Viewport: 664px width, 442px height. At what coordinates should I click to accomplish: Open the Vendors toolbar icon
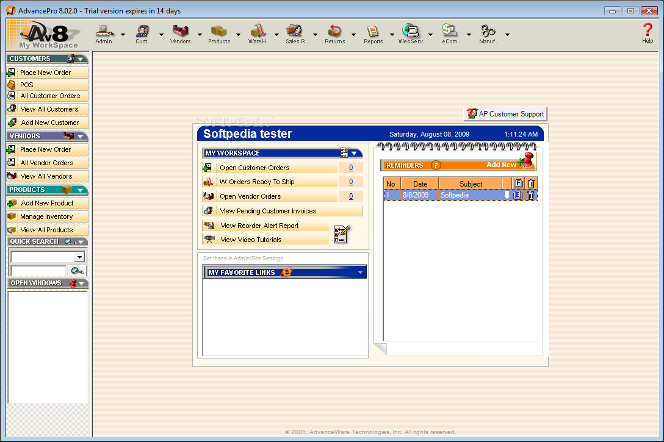[x=180, y=34]
